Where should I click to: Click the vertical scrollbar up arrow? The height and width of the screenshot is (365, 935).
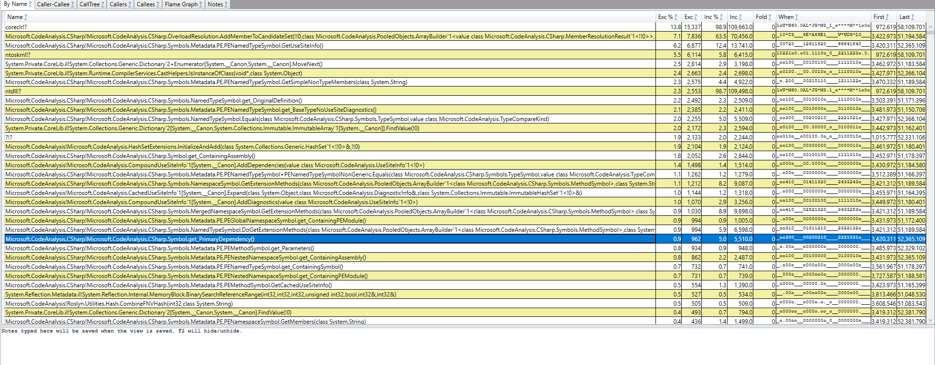[x=931, y=27]
